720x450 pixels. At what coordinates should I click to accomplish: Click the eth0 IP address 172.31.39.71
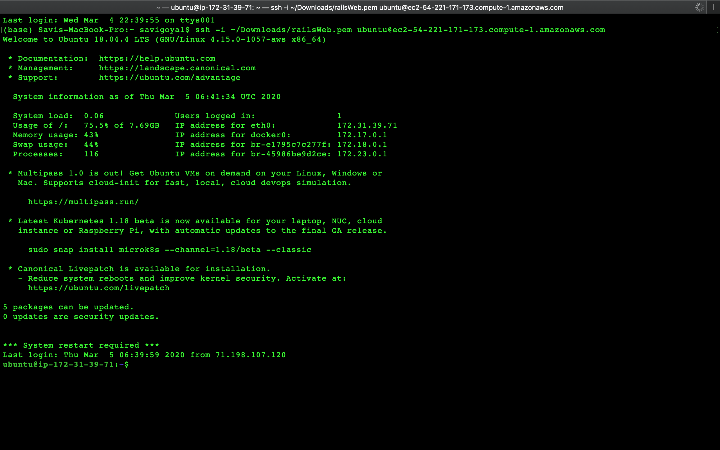pyautogui.click(x=367, y=125)
